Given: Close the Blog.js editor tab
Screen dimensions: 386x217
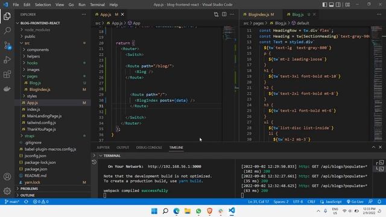Looking at the screenshot, I should click(314, 14).
